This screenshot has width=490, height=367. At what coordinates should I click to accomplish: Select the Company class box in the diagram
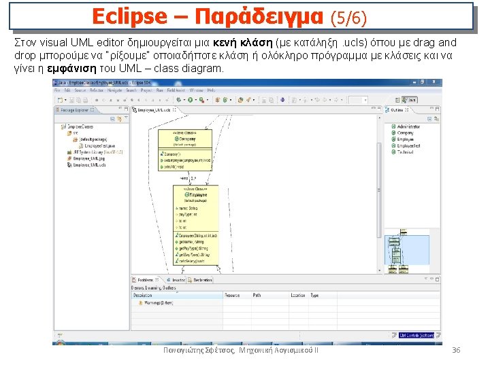[x=185, y=150]
